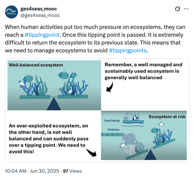Click the @ges4seas_mooc handle
The image size is (194, 180).
pyautogui.click(x=40, y=15)
